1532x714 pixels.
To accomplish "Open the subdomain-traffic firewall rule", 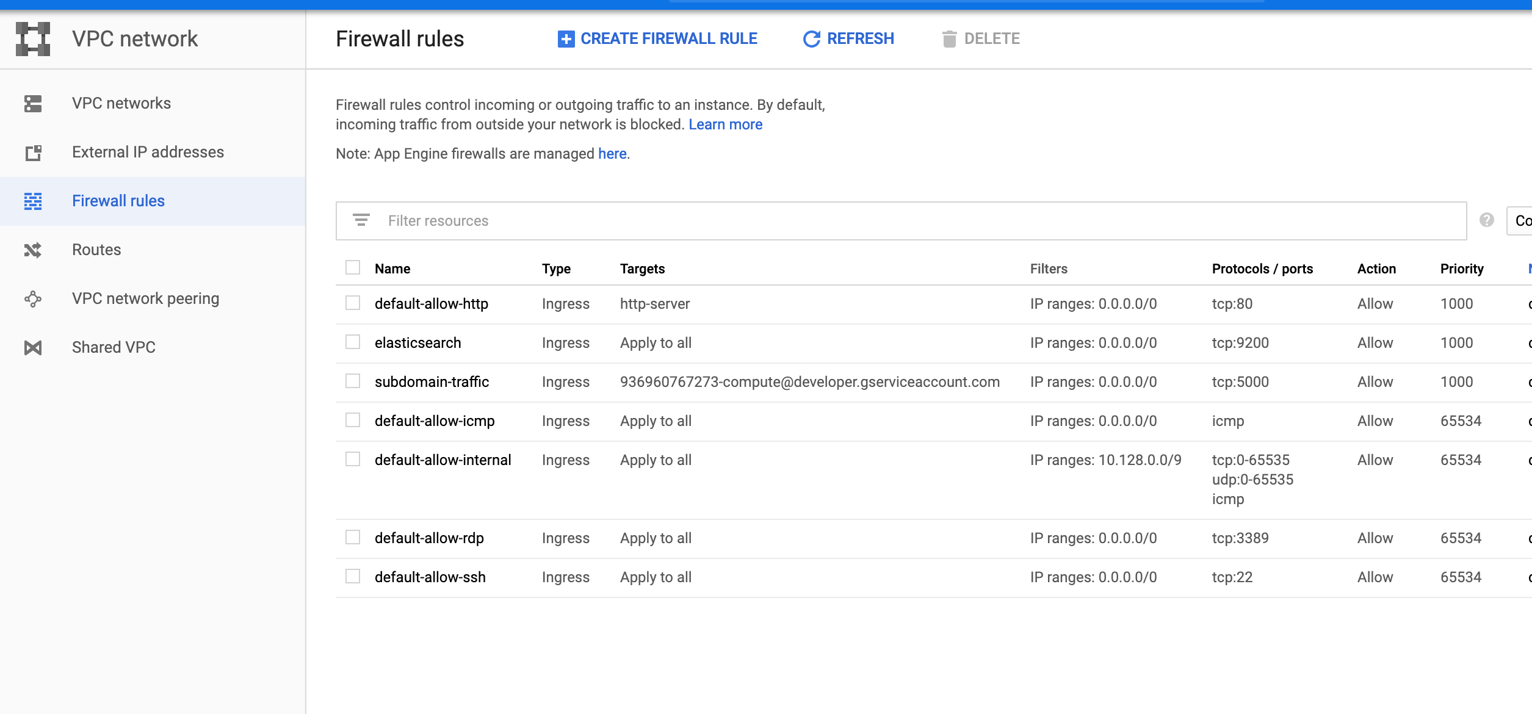I will (x=432, y=381).
